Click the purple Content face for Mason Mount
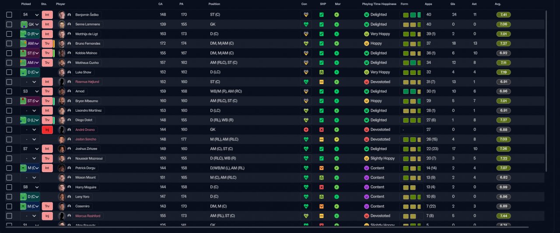The image size is (560, 233). [x=367, y=177]
